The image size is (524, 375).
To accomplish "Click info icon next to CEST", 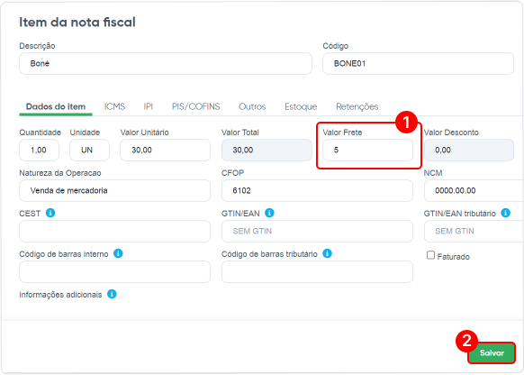I will (x=50, y=213).
